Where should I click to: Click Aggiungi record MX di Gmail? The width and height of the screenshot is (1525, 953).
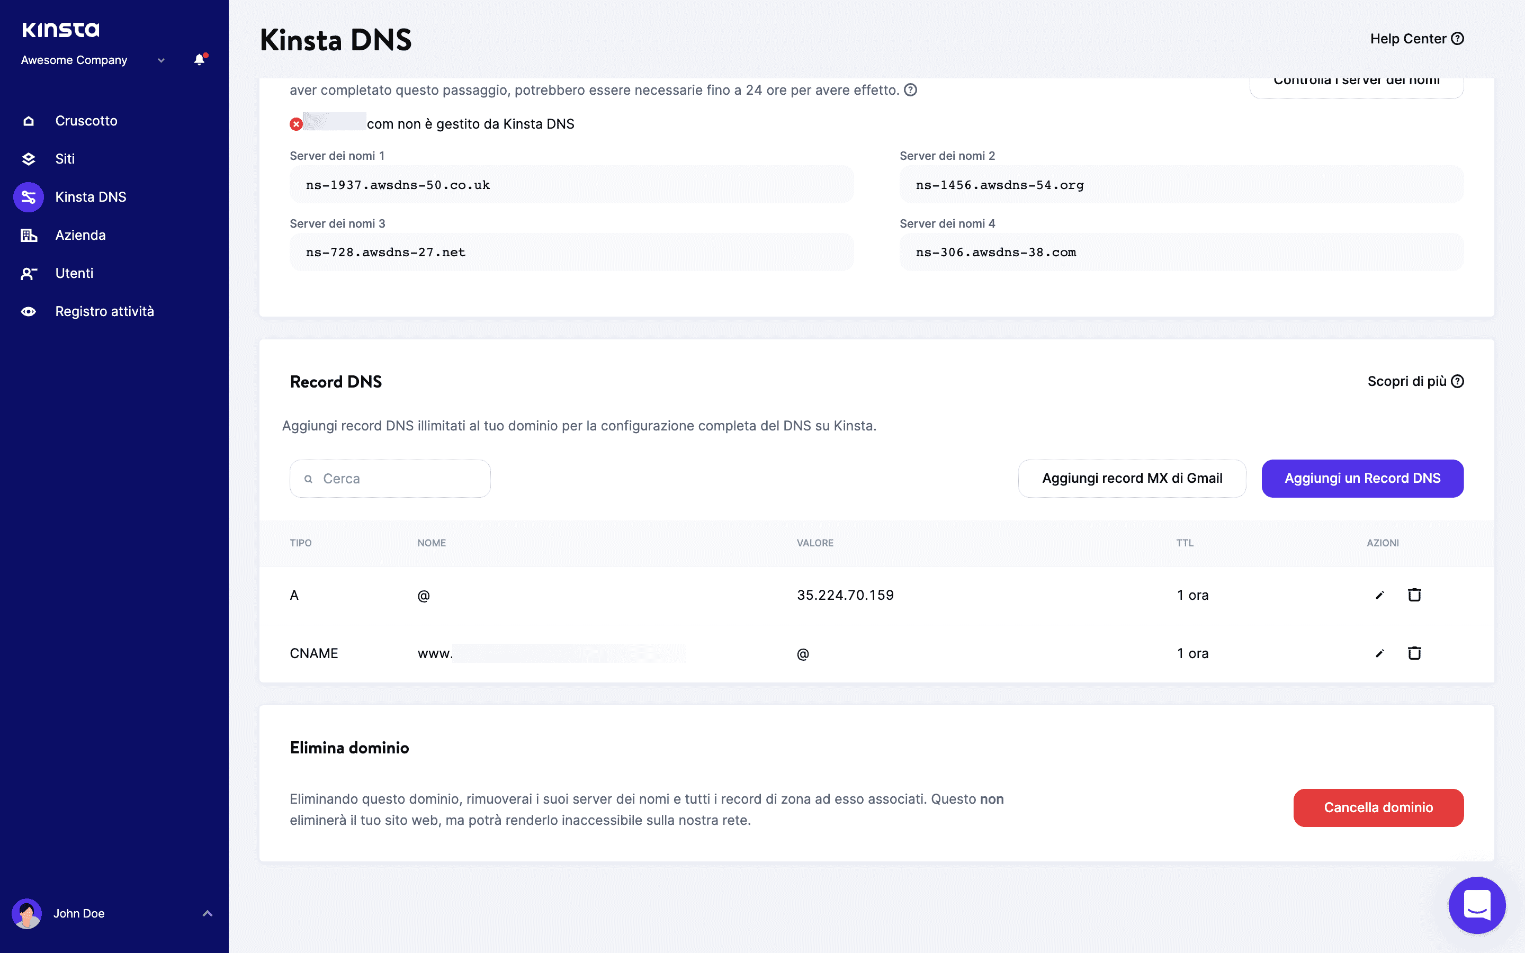click(x=1131, y=478)
